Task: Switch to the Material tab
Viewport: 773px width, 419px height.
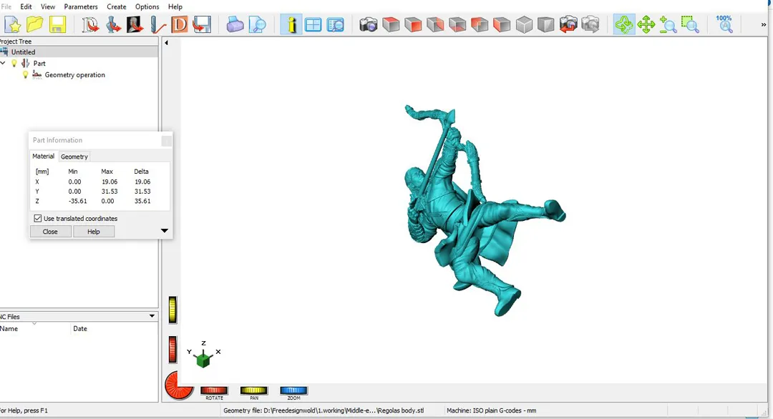Action: (x=44, y=156)
